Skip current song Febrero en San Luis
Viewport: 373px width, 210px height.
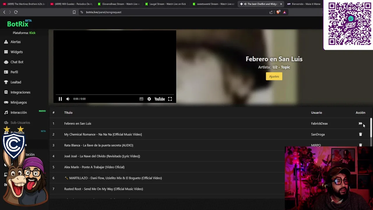(x=360, y=123)
